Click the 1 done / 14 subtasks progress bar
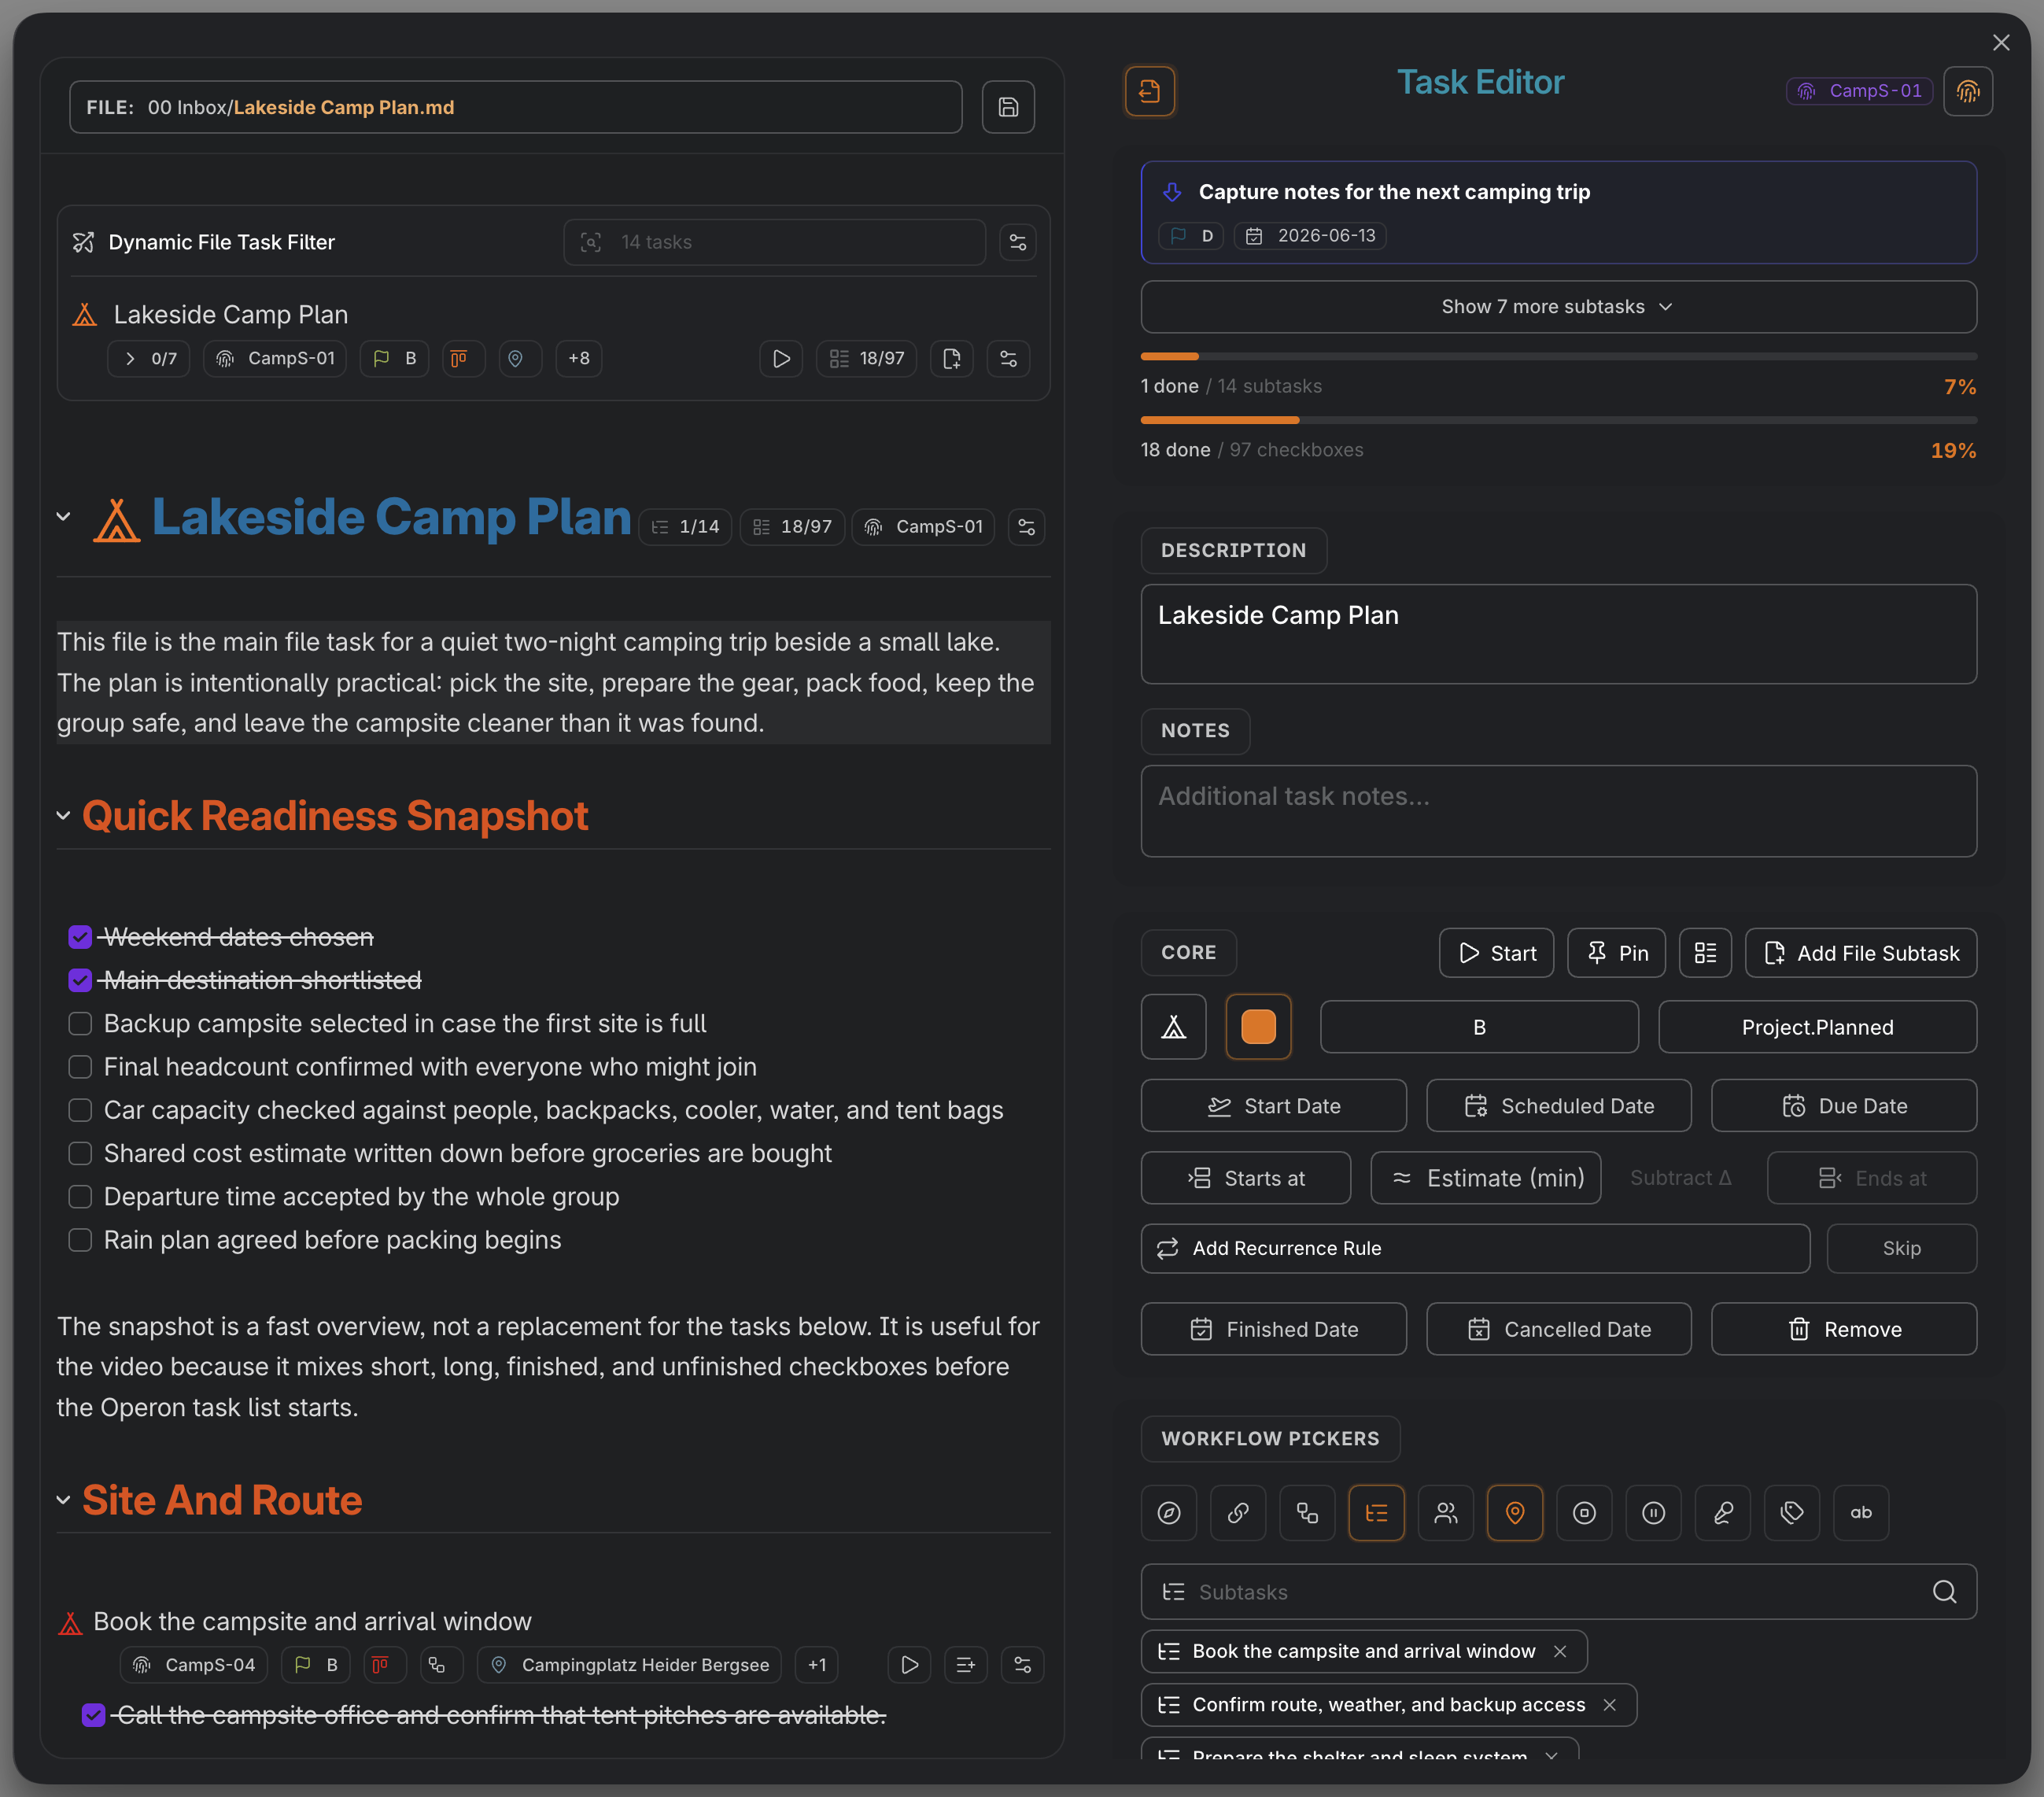Screen dimensions: 2044x1797 [1558, 356]
